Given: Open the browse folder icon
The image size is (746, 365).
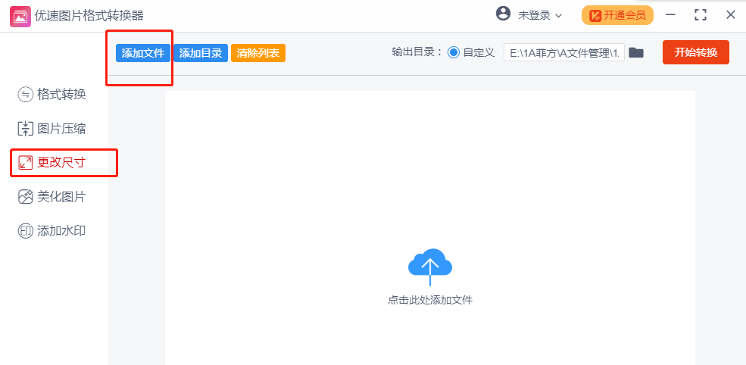Looking at the screenshot, I should (636, 53).
